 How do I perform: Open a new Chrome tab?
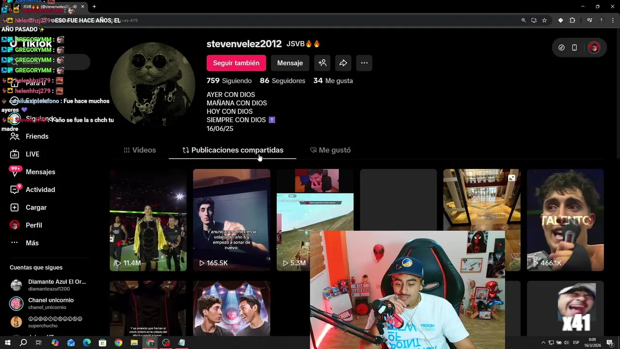coord(94,7)
